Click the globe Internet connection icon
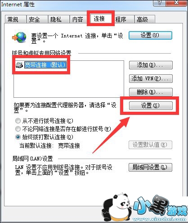 (x=19, y=37)
